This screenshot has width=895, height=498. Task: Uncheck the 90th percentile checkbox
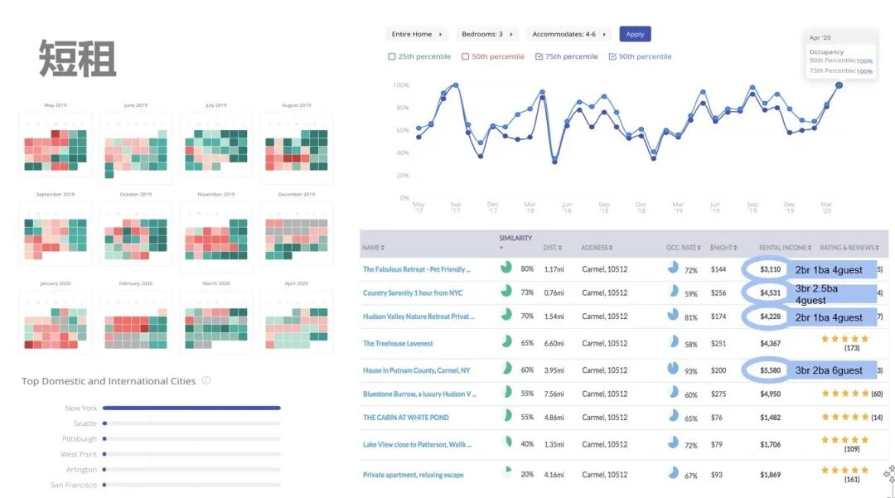[x=612, y=56]
